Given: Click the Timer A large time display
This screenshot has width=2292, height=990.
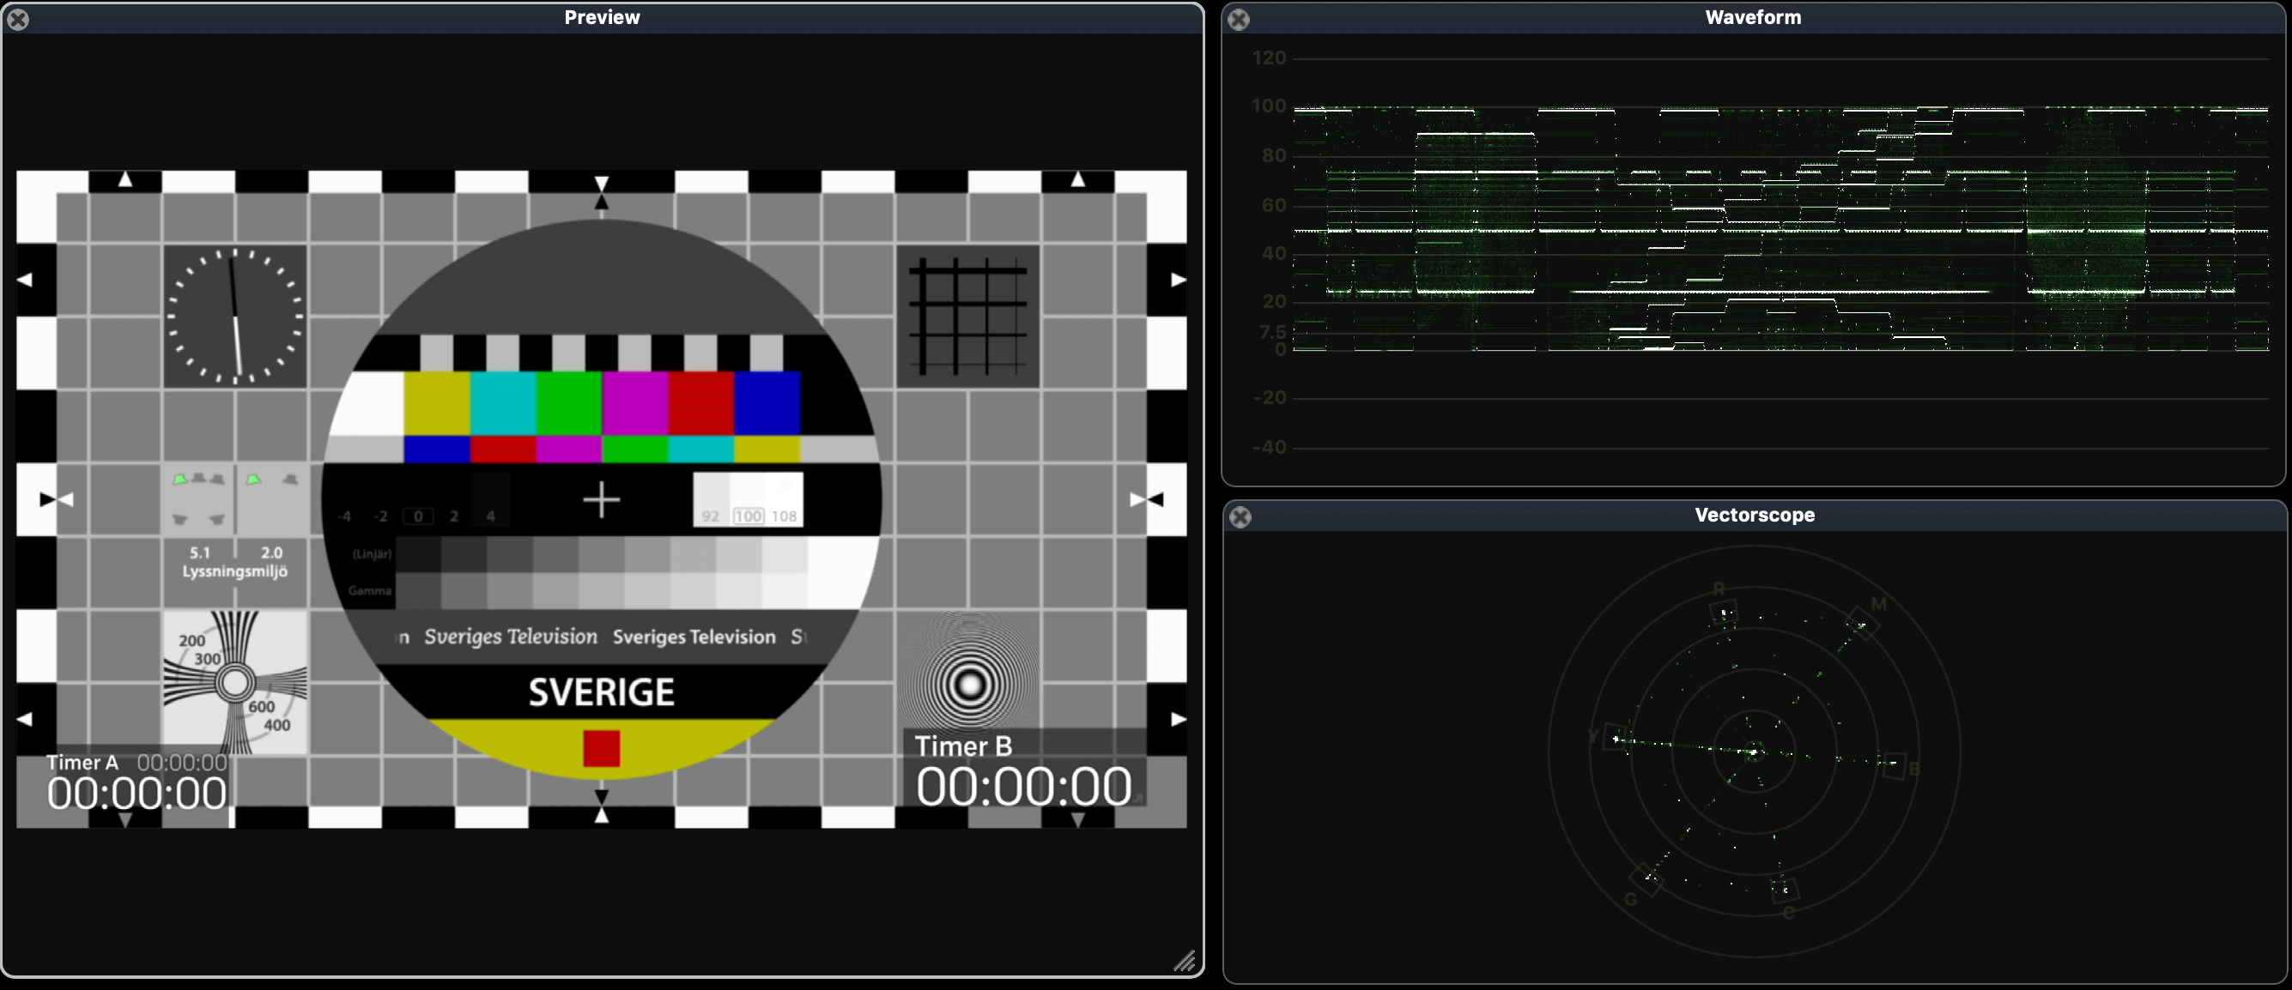Looking at the screenshot, I should [137, 794].
